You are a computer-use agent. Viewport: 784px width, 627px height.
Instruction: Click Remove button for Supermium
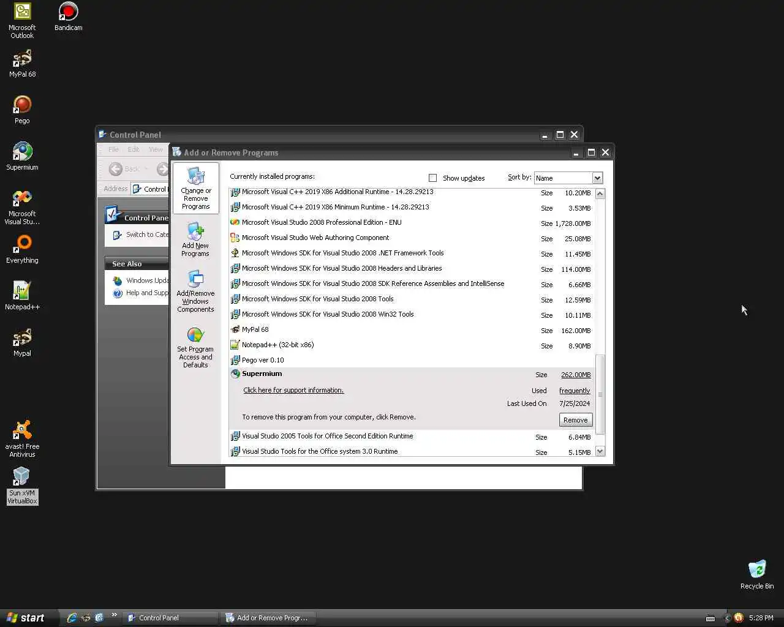pyautogui.click(x=576, y=420)
